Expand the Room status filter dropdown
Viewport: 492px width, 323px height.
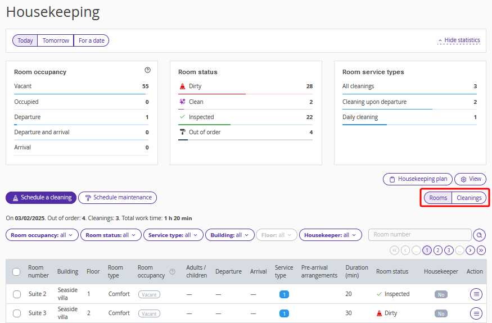[x=111, y=235]
